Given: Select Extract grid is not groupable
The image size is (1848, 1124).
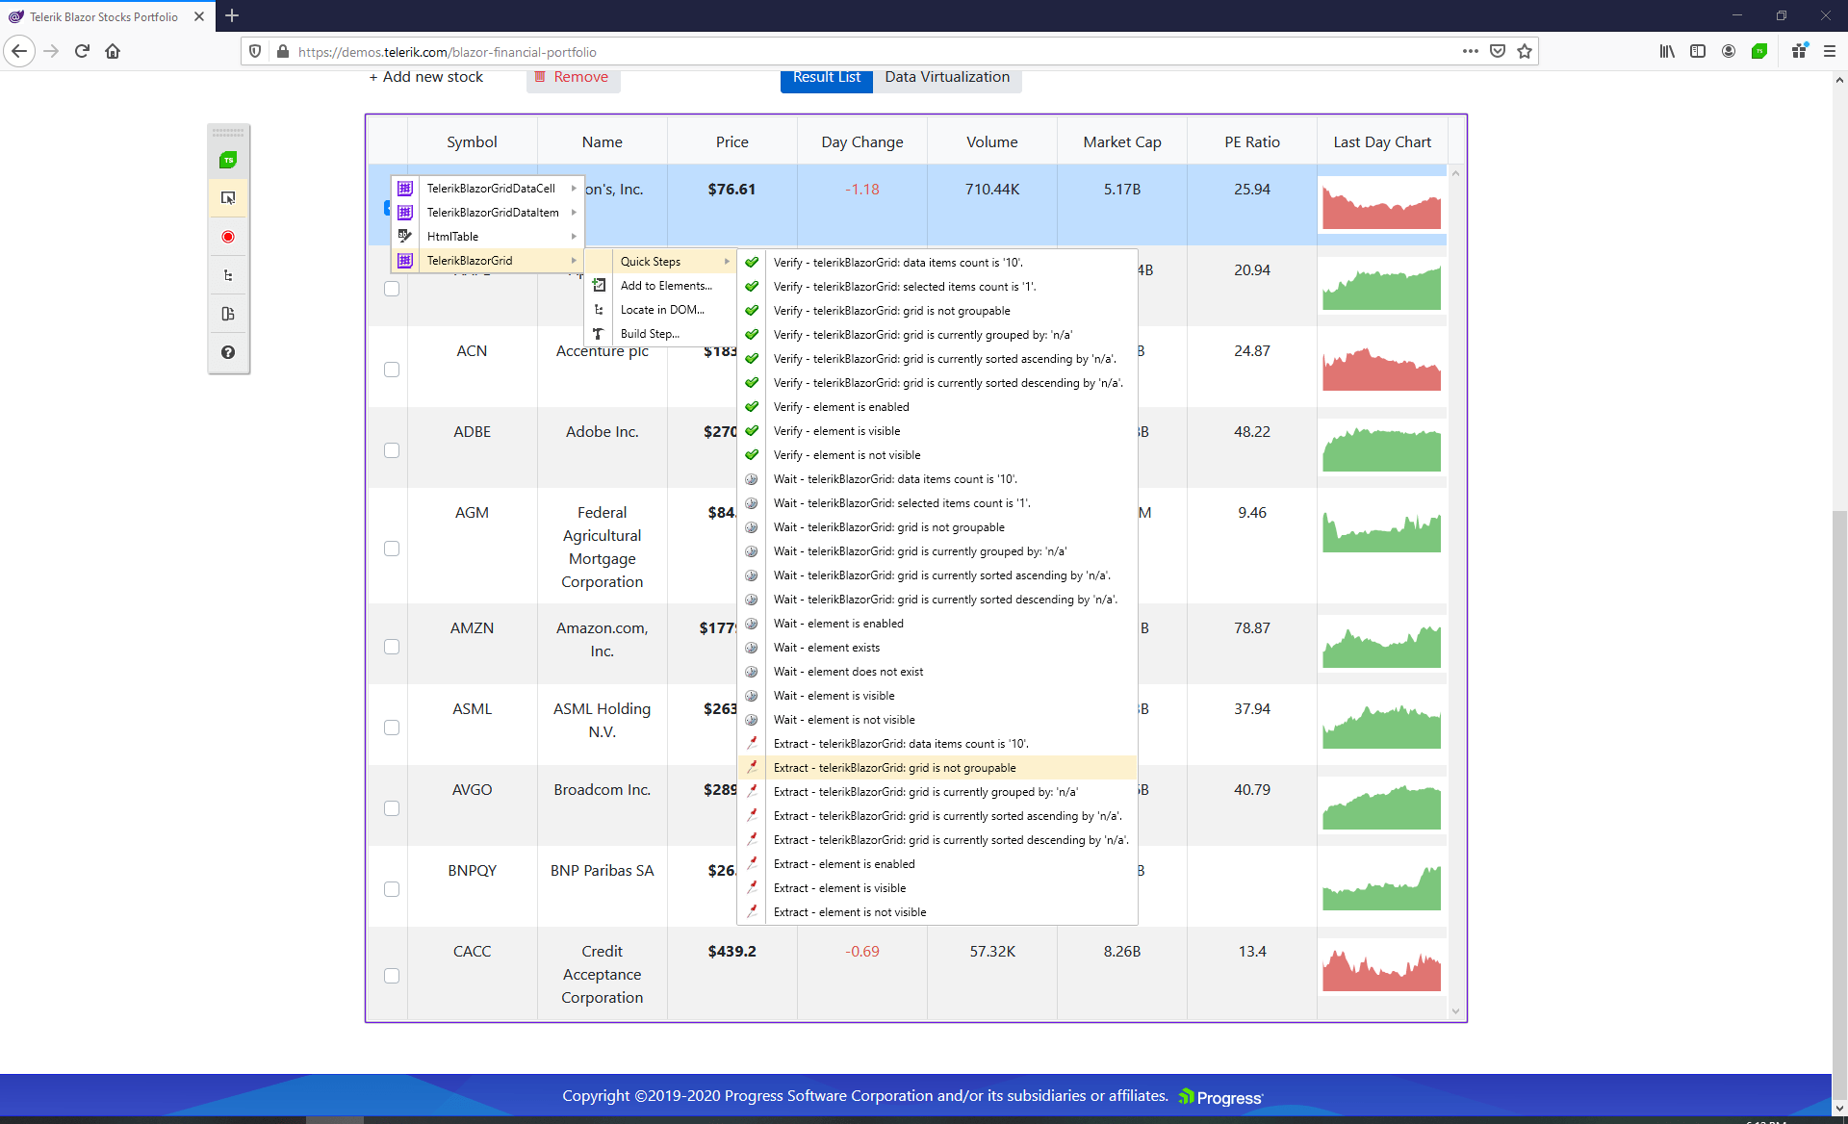Looking at the screenshot, I should tap(938, 767).
